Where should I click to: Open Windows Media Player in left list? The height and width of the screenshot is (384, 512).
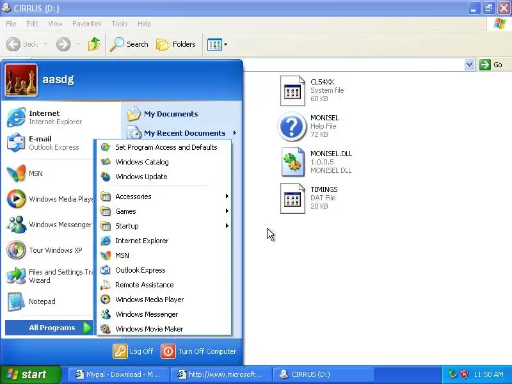coord(49,199)
